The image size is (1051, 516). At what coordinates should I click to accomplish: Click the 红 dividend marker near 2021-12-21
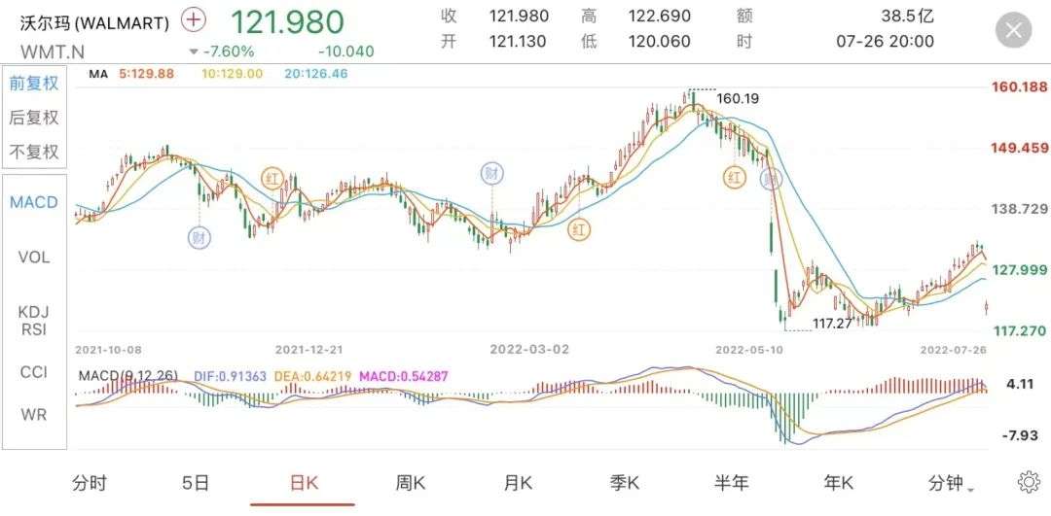click(x=274, y=178)
